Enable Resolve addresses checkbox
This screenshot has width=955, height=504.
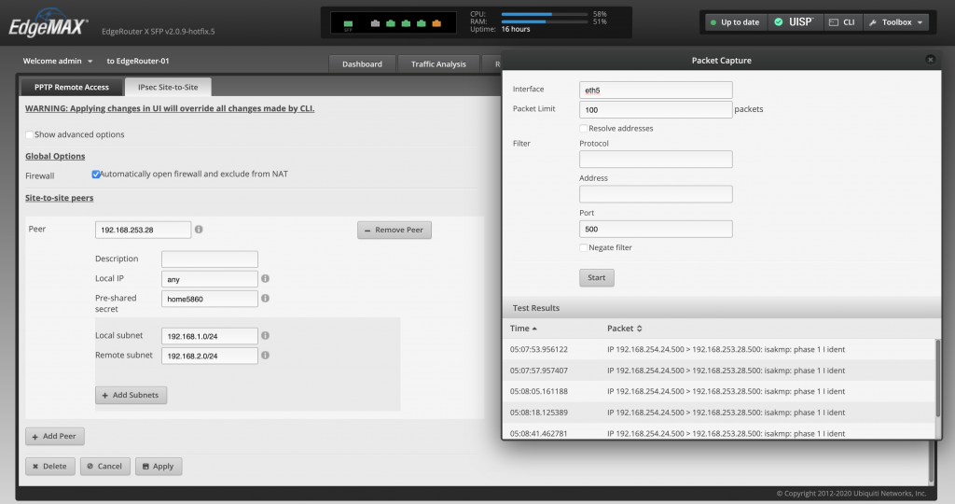coord(584,128)
